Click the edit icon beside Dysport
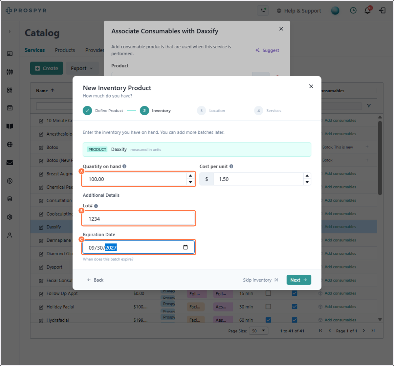This screenshot has width=394, height=366. tap(41, 267)
